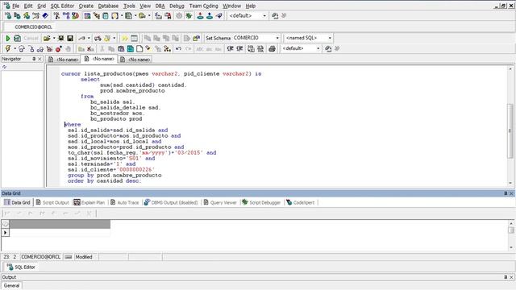Open the Database menu
The height and width of the screenshot is (290, 516).
click(108, 6)
